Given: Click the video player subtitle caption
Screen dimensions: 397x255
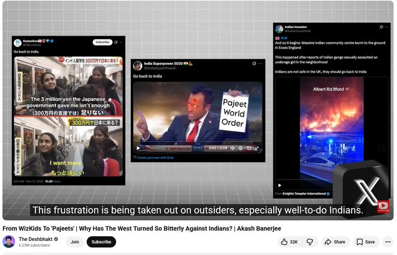Looking at the screenshot, I should click(198, 210).
